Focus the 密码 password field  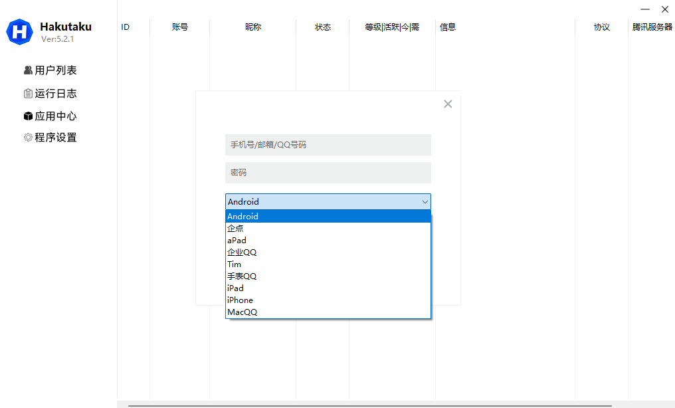point(328,173)
